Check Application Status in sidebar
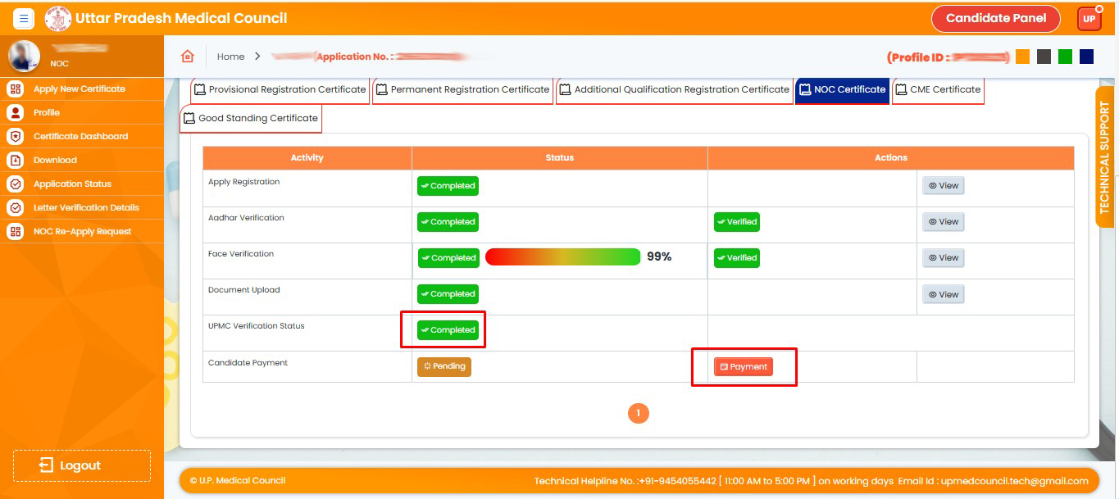Image resolution: width=1119 pixels, height=499 pixels. point(72,184)
